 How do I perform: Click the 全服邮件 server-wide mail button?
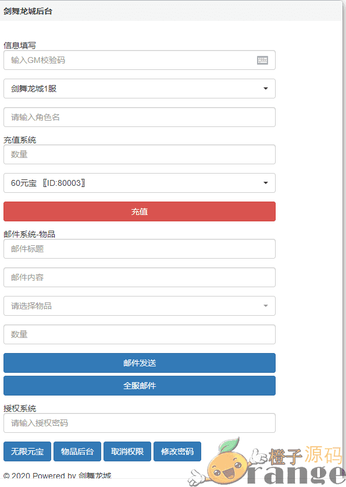pos(140,386)
